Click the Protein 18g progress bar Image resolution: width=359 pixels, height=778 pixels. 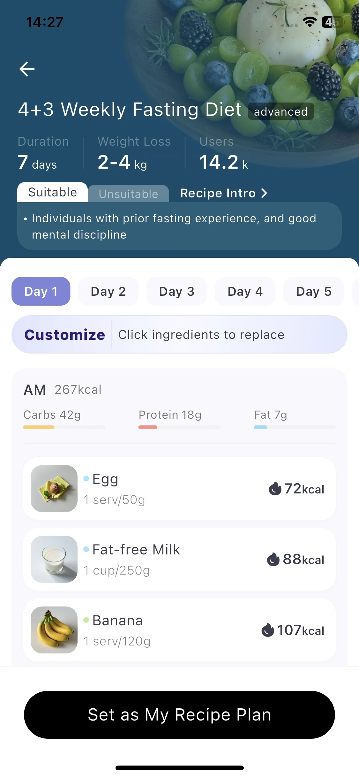point(179,427)
